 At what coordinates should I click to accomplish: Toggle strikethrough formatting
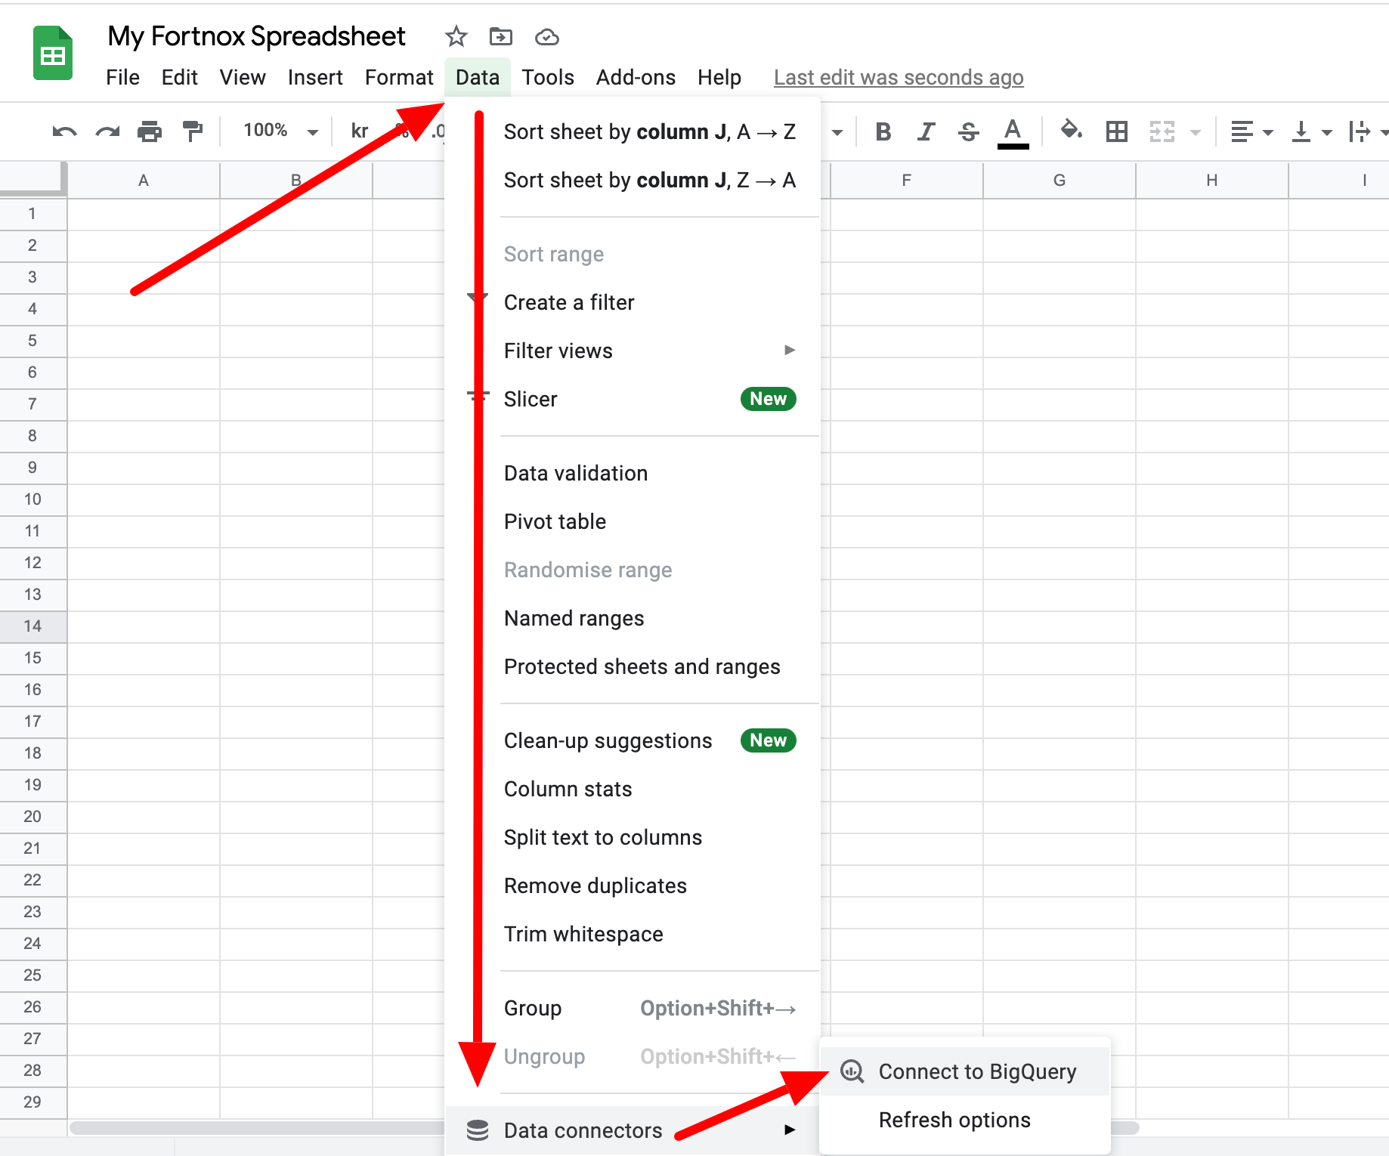point(967,131)
